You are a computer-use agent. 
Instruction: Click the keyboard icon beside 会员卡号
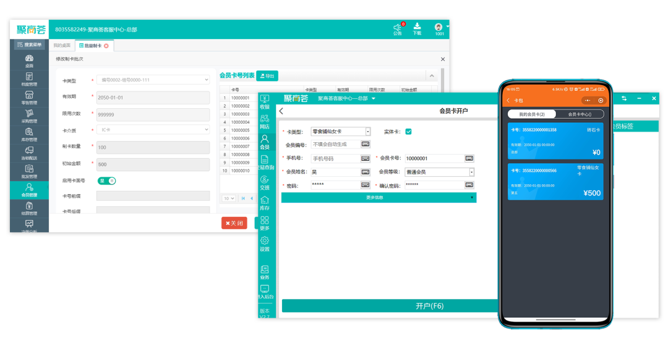469,159
